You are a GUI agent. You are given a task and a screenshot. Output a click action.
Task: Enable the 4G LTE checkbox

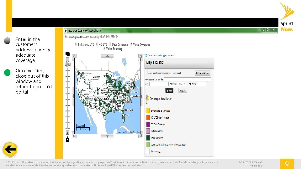click(97, 44)
